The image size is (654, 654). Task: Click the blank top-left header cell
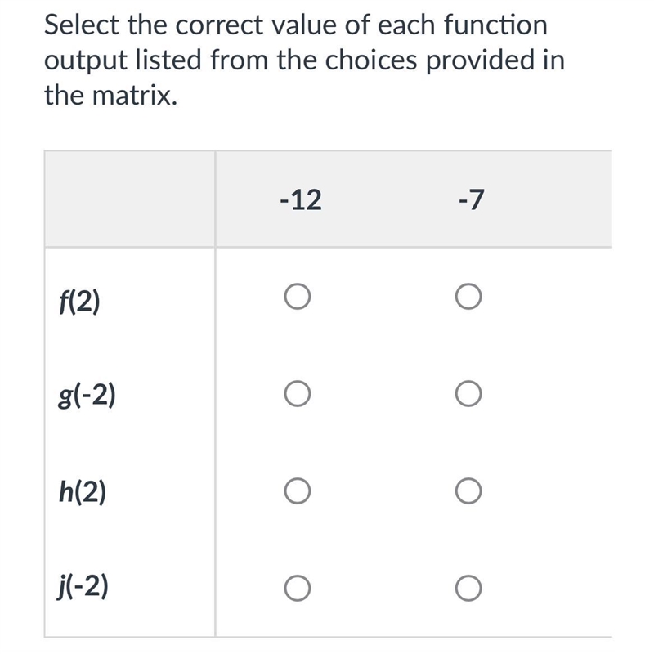130,199
